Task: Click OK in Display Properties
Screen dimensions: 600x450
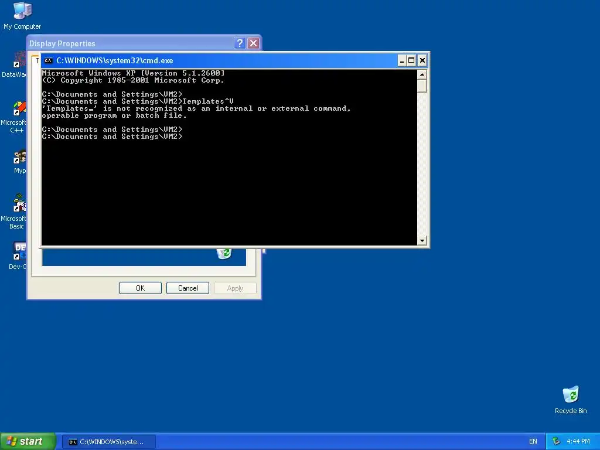Action: (x=140, y=288)
